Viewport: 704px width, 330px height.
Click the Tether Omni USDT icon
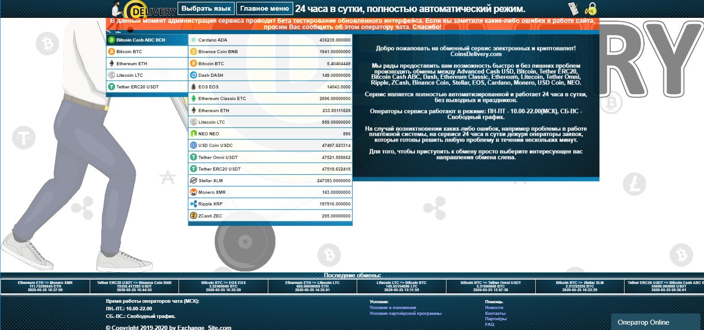(x=193, y=157)
